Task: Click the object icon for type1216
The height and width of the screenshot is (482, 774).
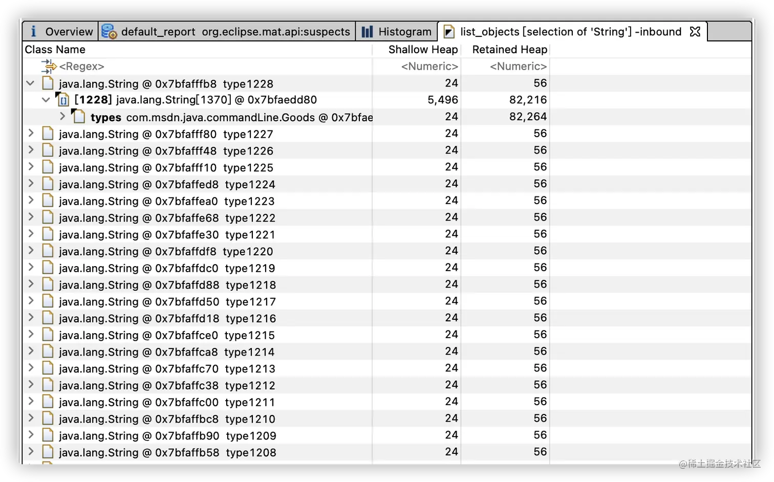Action: coord(48,318)
